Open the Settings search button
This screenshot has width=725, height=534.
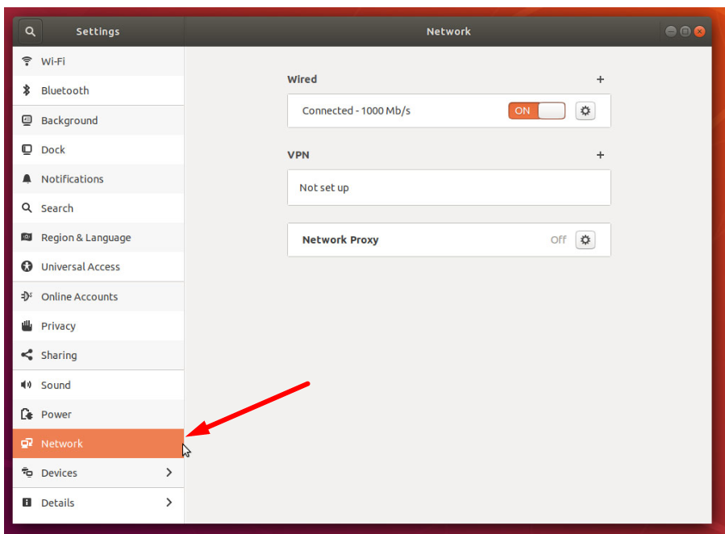coord(30,31)
